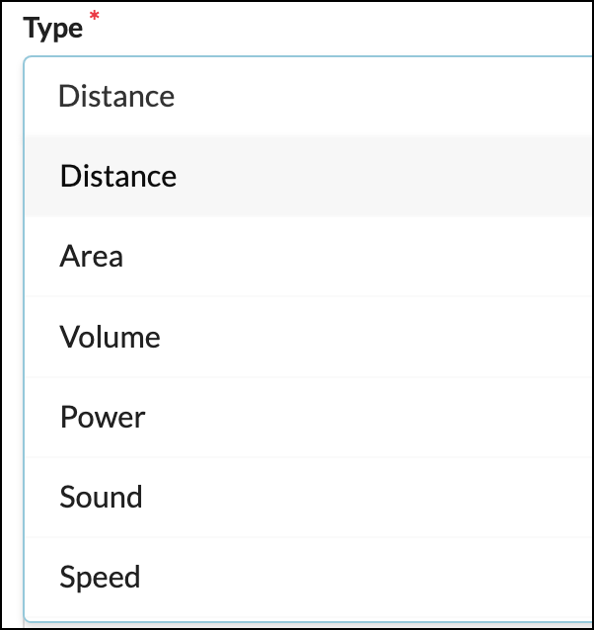Set Type to Area
The image size is (594, 630).
92,257
